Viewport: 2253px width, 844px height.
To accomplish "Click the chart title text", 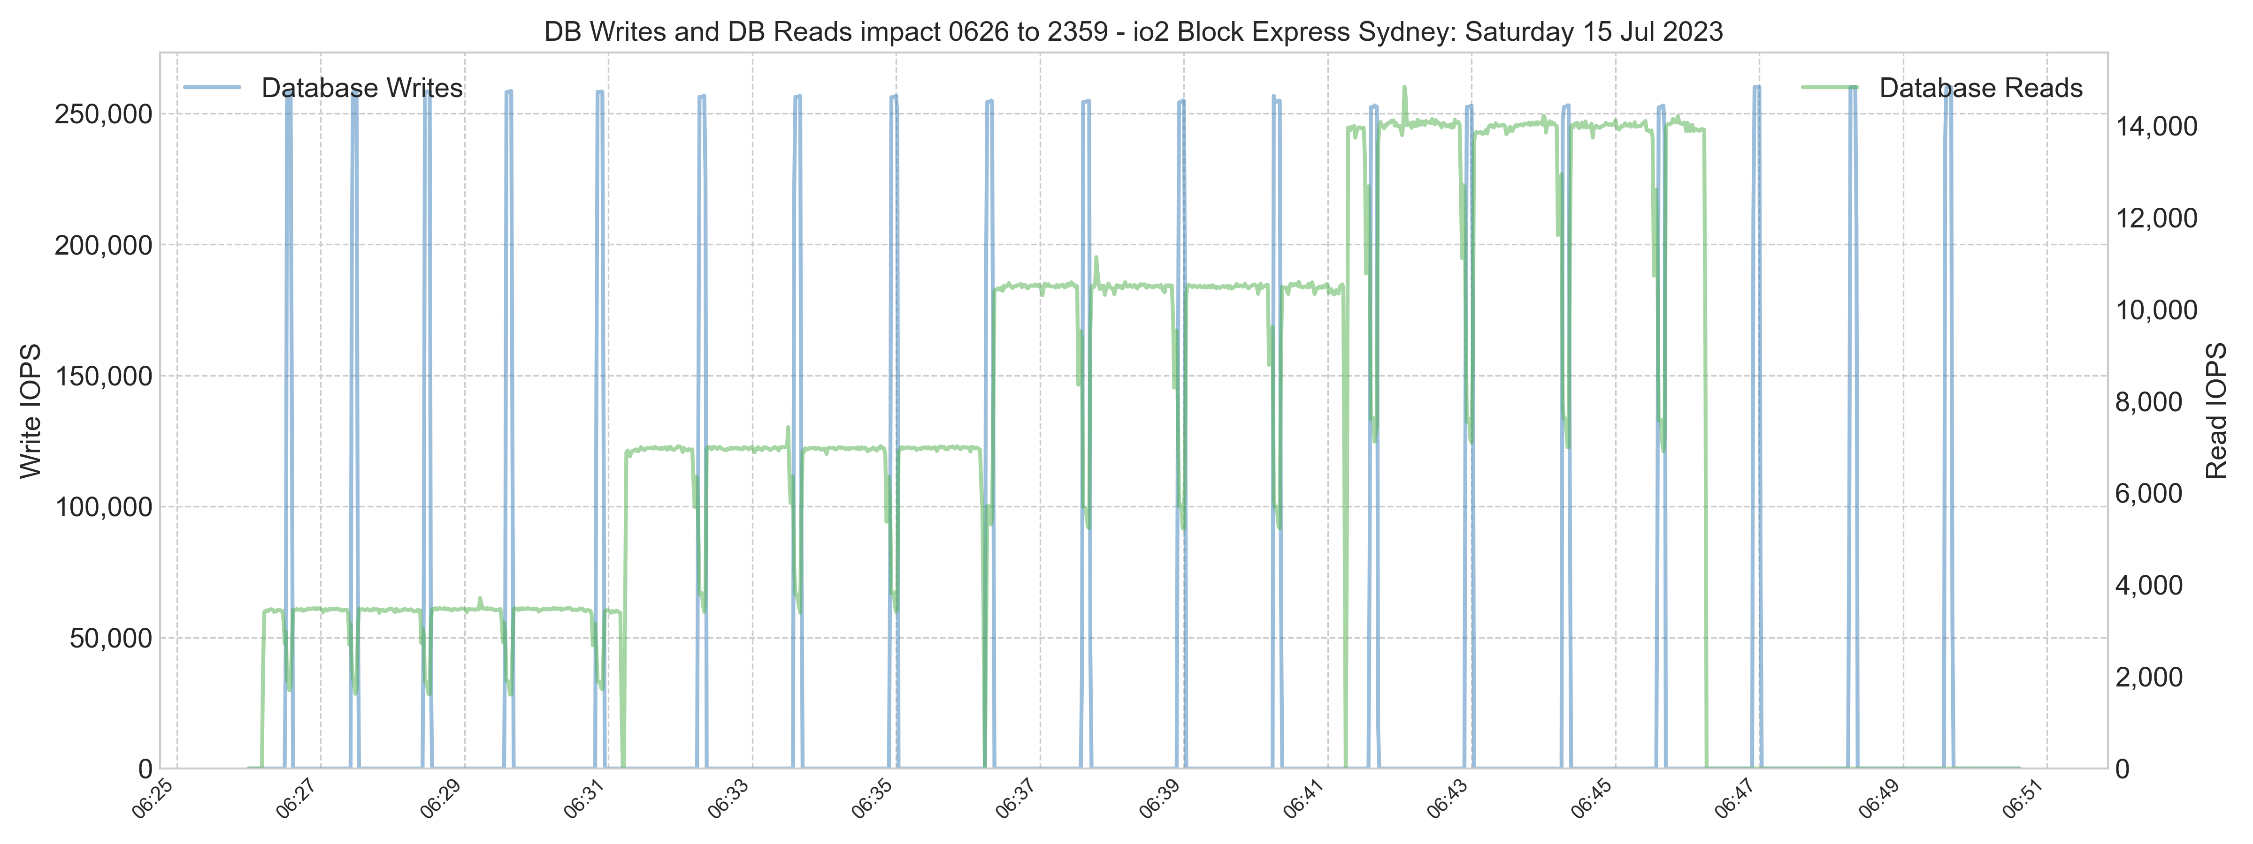I will coord(1134,31).
